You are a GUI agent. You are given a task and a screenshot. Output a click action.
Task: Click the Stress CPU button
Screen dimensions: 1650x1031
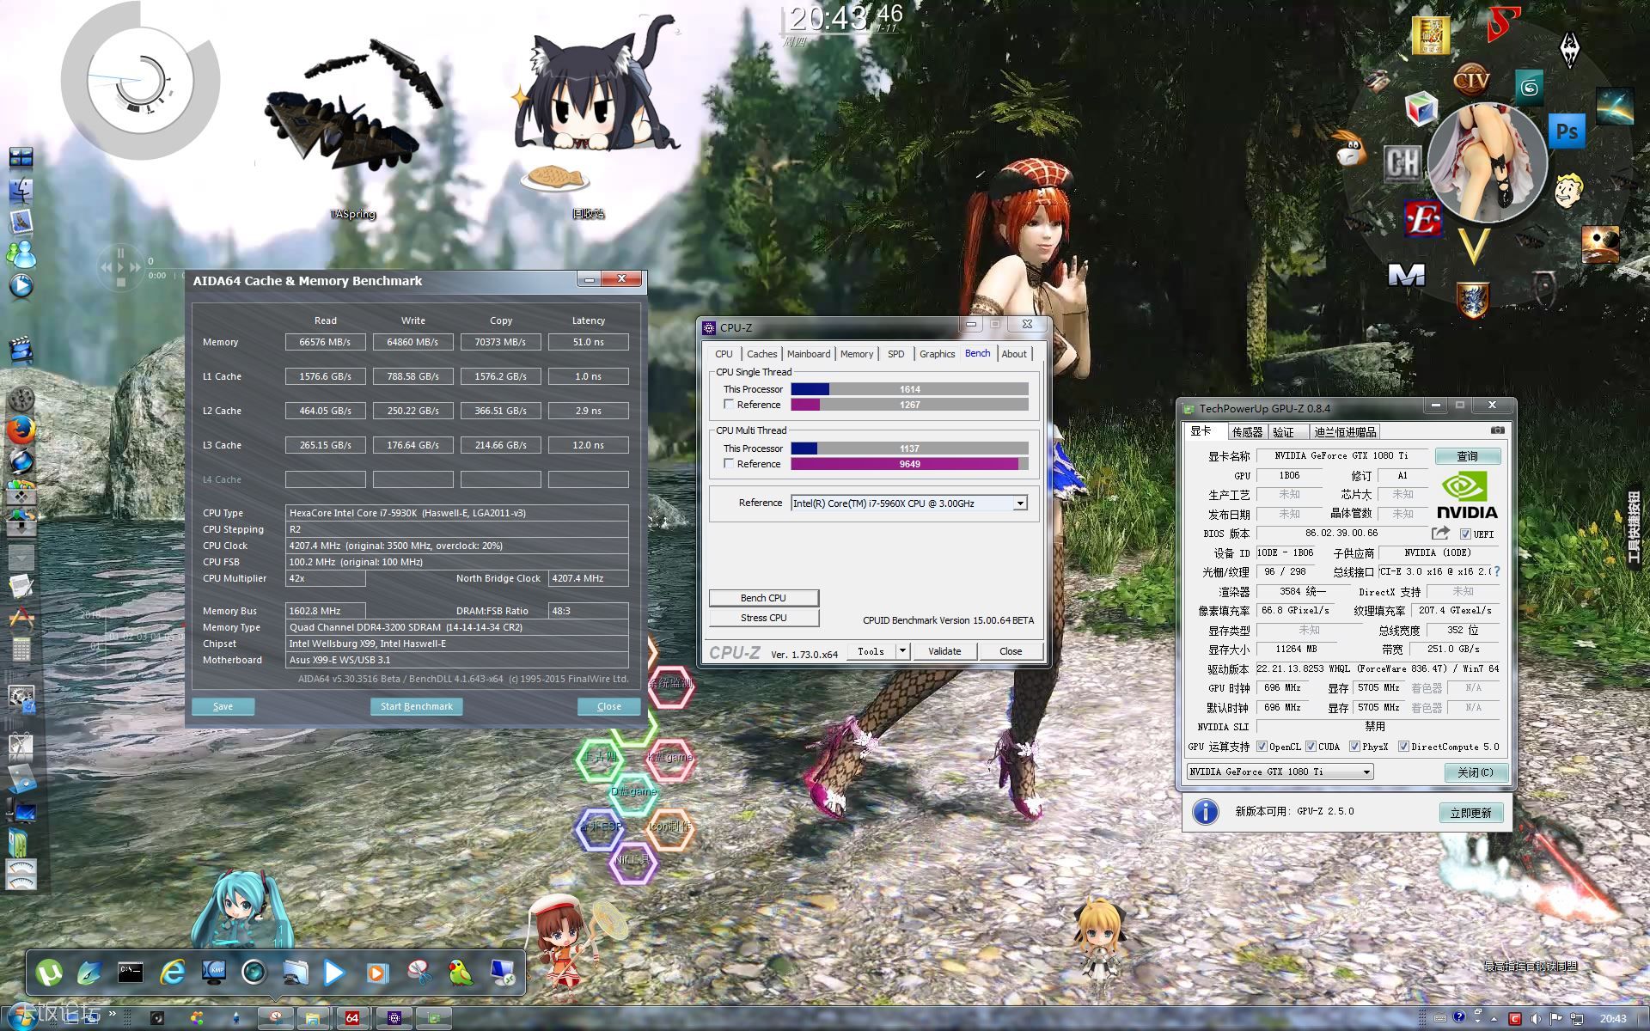tap(763, 618)
